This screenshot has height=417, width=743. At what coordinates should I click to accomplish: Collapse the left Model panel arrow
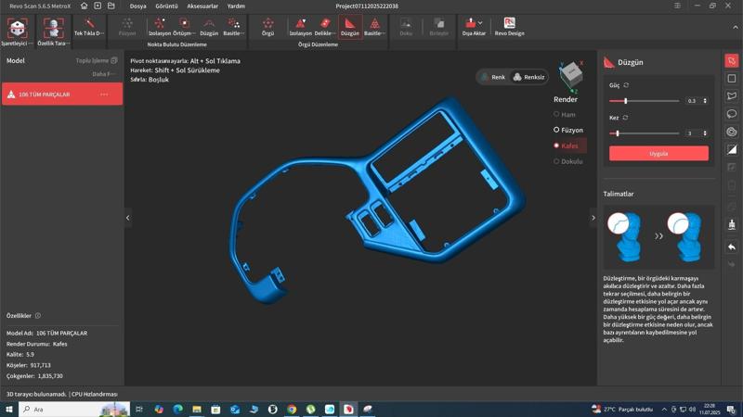(x=127, y=218)
